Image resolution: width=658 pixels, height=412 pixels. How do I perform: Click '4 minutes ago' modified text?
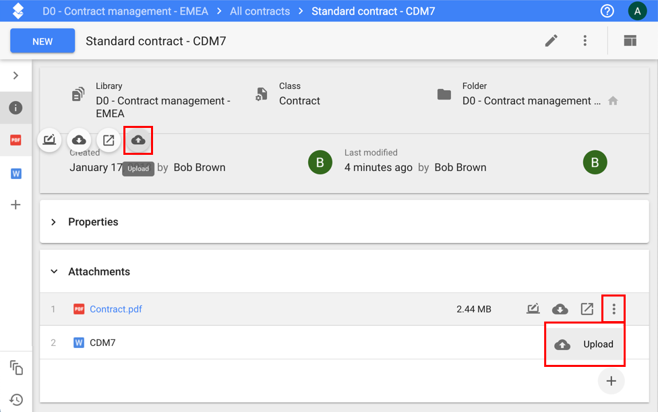[x=378, y=167]
